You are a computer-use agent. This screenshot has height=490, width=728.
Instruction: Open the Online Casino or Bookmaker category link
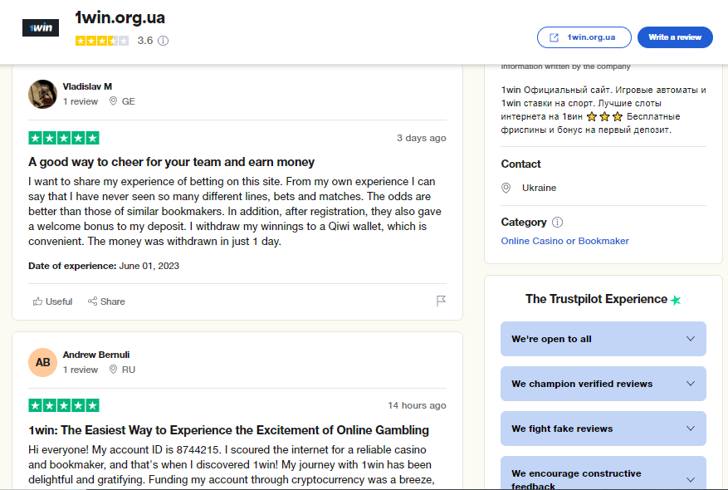point(564,241)
